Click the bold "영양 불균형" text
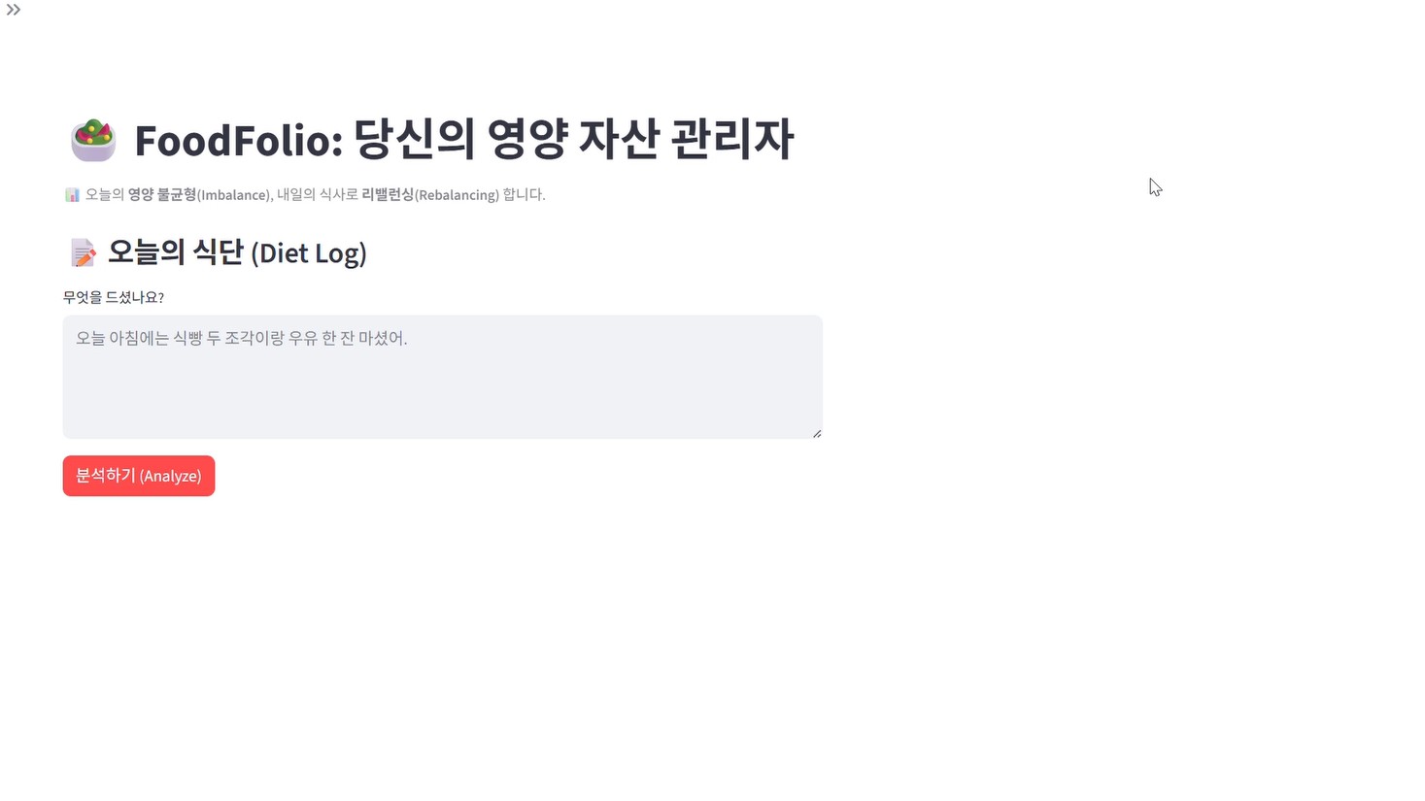 tap(162, 195)
